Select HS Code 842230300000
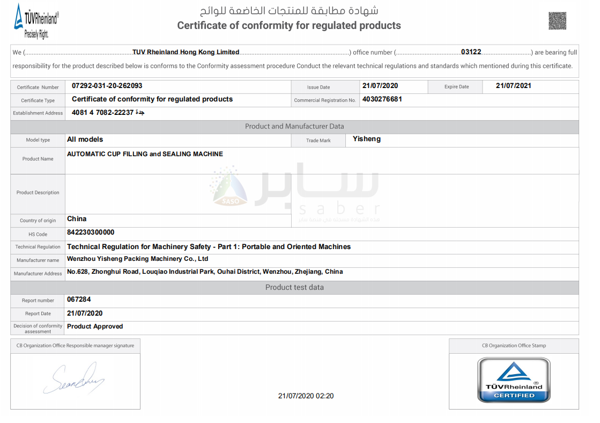Image resolution: width=600 pixels, height=423 pixels. (x=91, y=232)
